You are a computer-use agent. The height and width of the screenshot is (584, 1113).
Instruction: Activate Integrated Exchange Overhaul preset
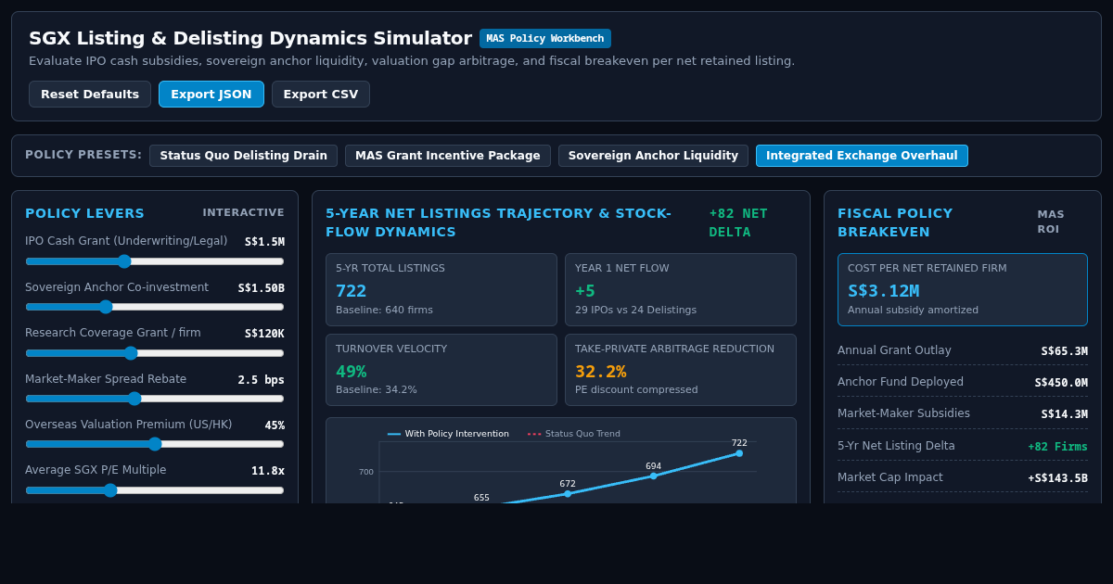coord(862,156)
